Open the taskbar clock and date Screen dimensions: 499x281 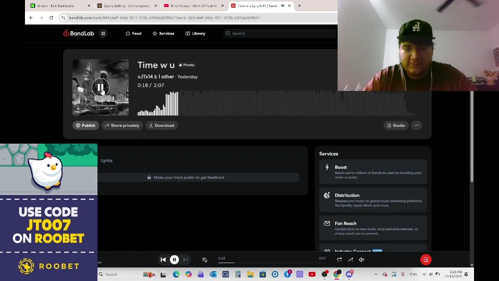point(452,274)
